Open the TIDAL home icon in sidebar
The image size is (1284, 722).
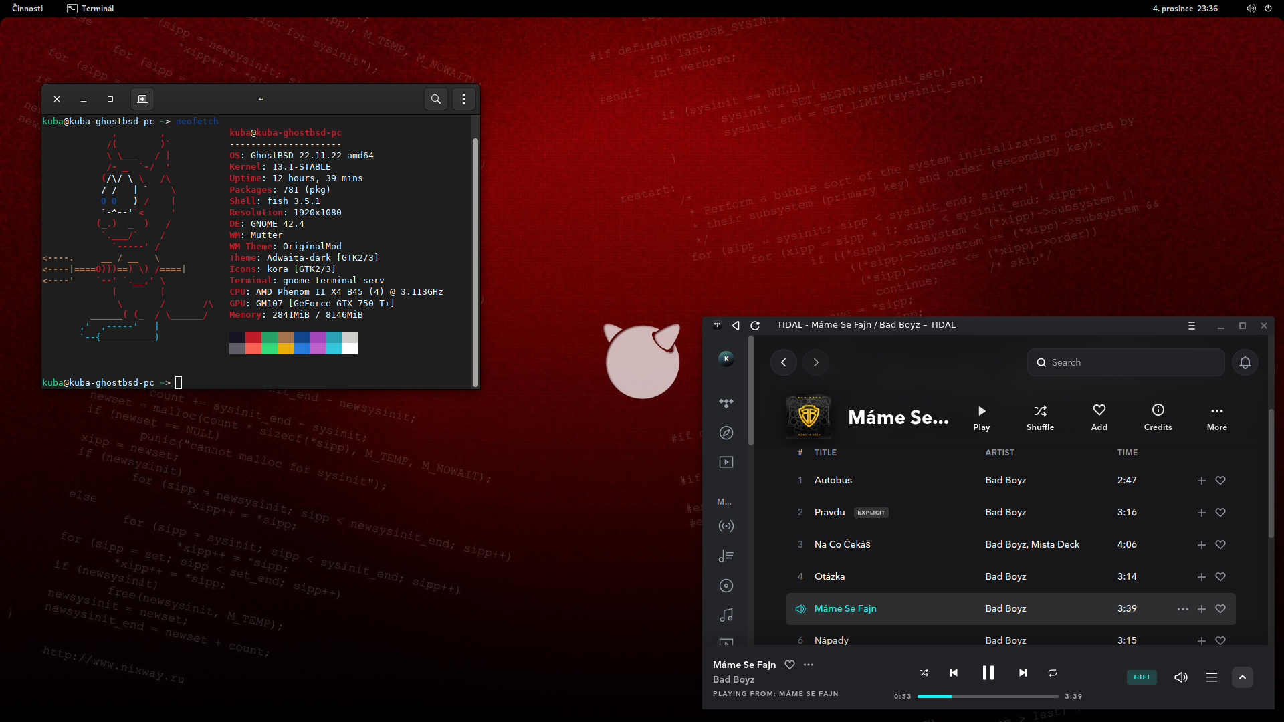coord(726,403)
